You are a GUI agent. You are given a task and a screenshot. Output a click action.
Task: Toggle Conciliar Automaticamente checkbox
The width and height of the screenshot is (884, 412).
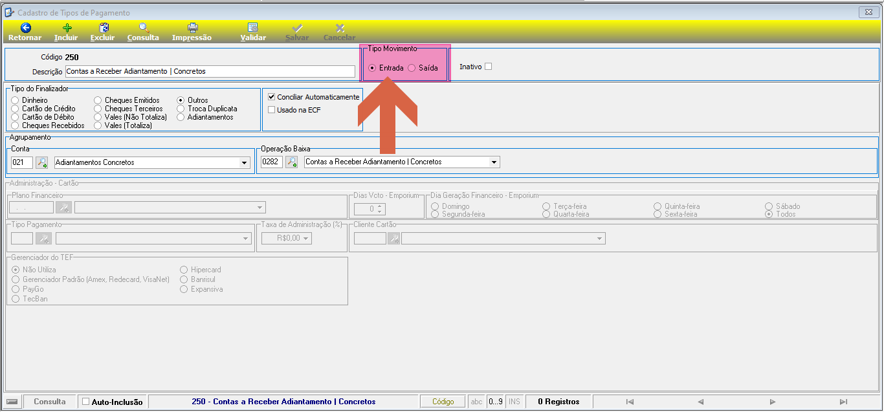(272, 96)
